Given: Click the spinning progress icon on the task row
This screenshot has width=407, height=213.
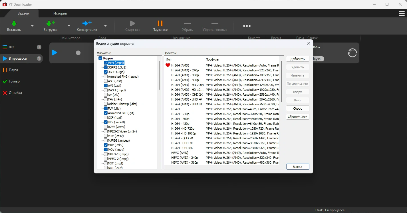Looking at the screenshot, I should click(352, 53).
